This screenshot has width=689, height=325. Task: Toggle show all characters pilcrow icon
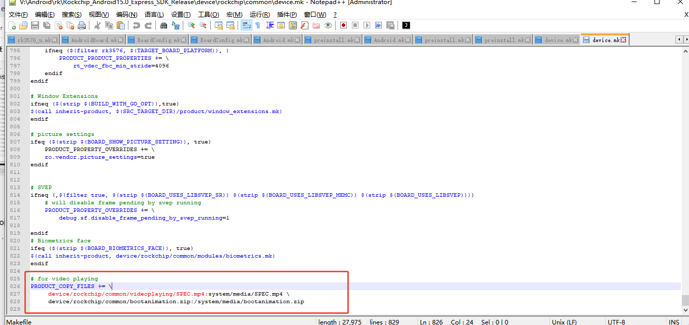coord(257,25)
